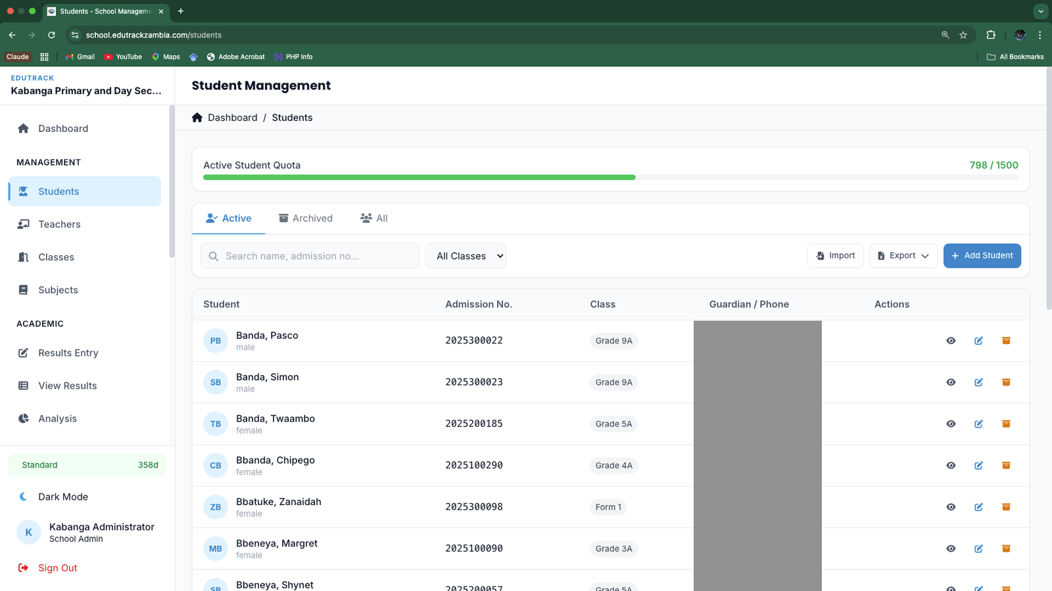Open Results Entry in the sidebar

[x=68, y=353]
